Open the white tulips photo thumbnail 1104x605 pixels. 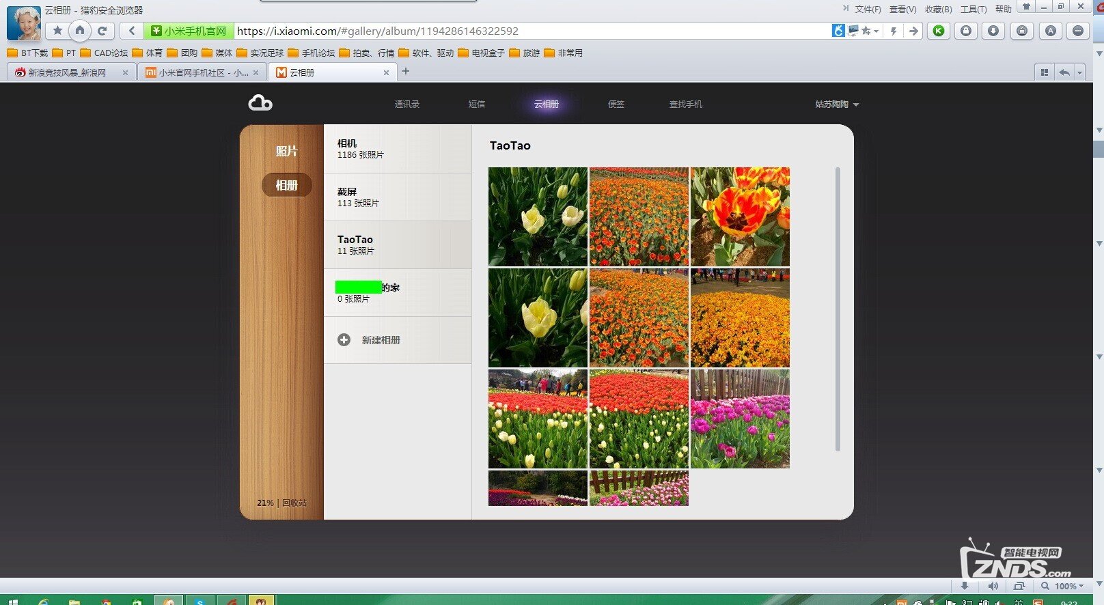538,216
